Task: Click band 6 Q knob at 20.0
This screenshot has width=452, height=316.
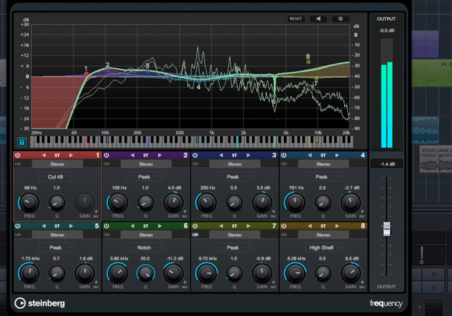Action: pyautogui.click(x=146, y=273)
